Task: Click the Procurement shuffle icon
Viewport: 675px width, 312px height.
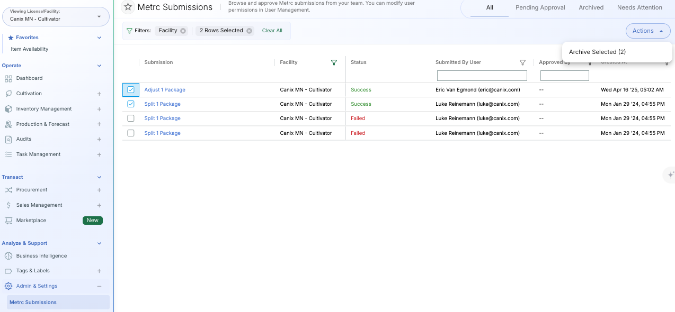Action: pos(8,190)
